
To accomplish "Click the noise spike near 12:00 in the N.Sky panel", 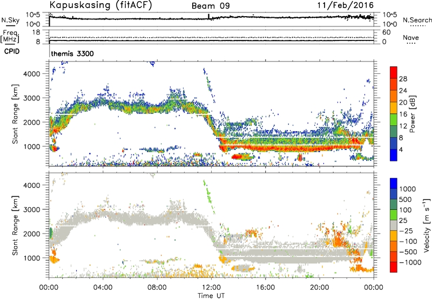I will tap(209, 17).
